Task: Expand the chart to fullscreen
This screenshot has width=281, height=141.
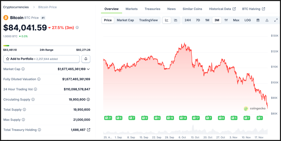Action: click(x=276, y=20)
